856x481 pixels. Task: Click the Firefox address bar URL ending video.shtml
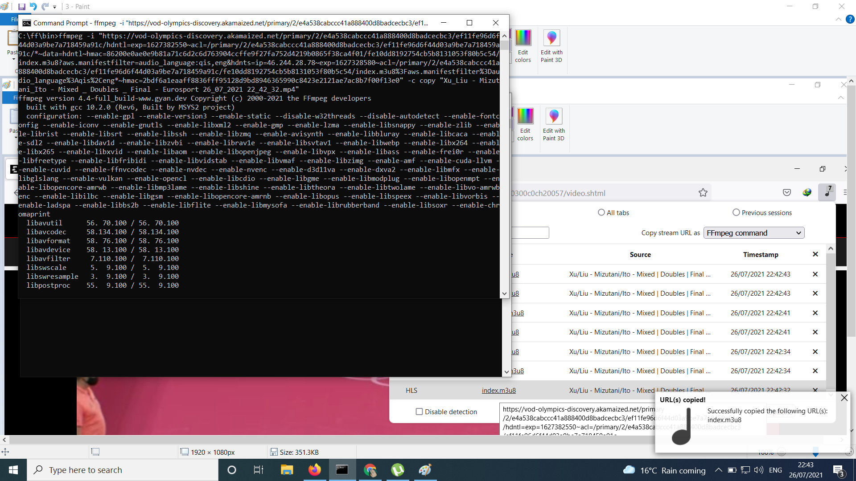click(558, 193)
